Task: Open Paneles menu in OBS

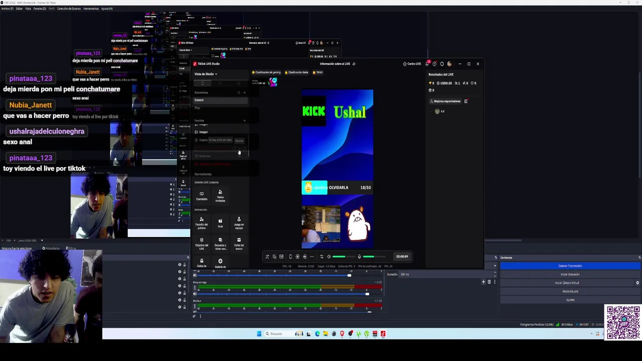Action: click(40, 9)
